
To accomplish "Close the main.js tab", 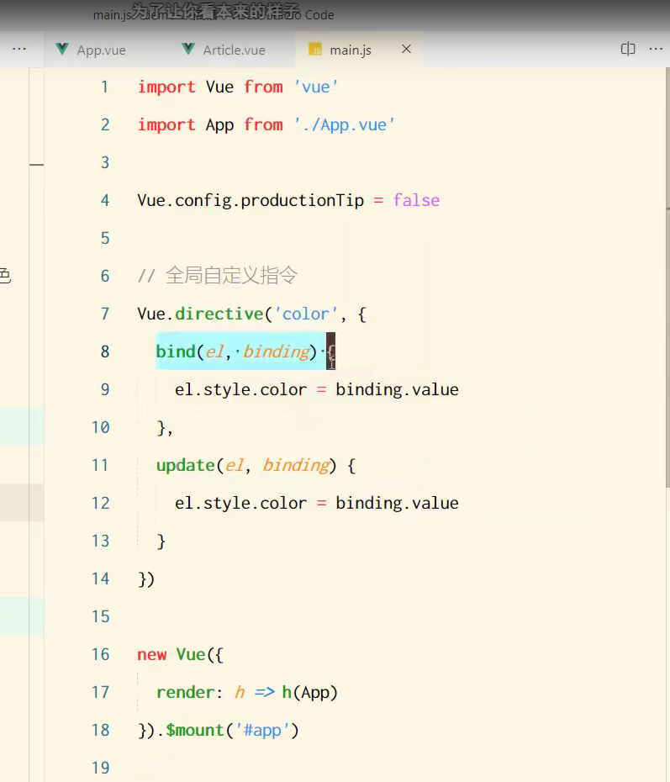I will (x=406, y=49).
